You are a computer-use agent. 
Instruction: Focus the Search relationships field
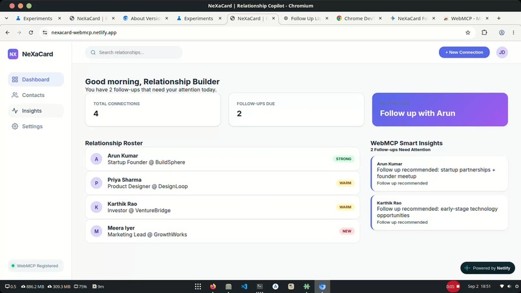click(134, 52)
